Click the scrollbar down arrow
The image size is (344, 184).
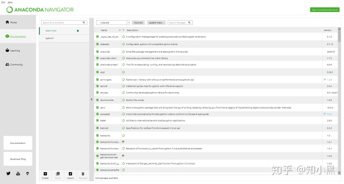tap(339, 173)
